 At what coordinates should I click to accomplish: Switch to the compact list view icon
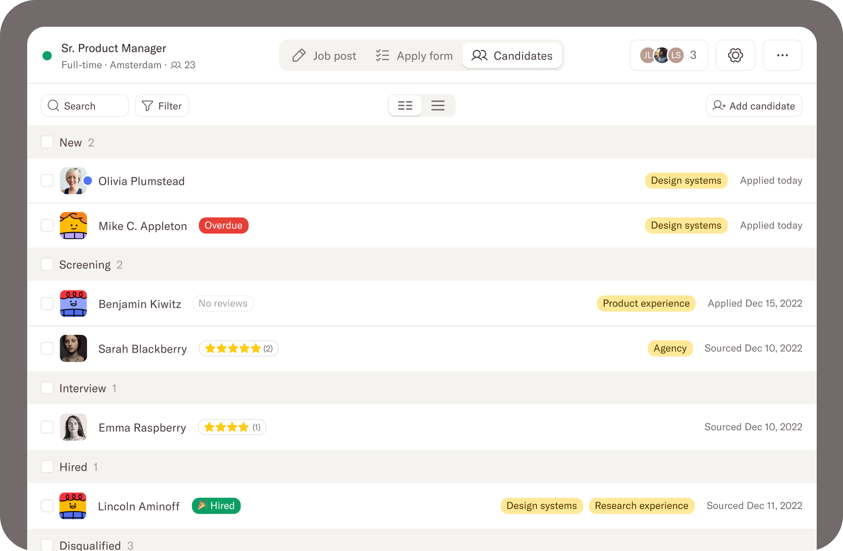(x=438, y=106)
